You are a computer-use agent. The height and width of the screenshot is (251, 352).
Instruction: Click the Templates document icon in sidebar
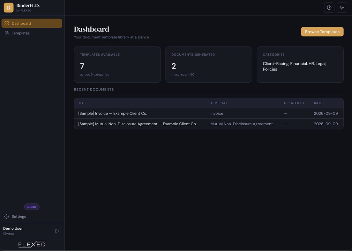pos(6,33)
